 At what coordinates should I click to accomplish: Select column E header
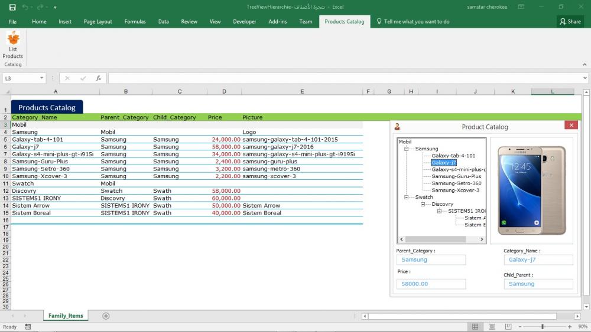click(302, 91)
